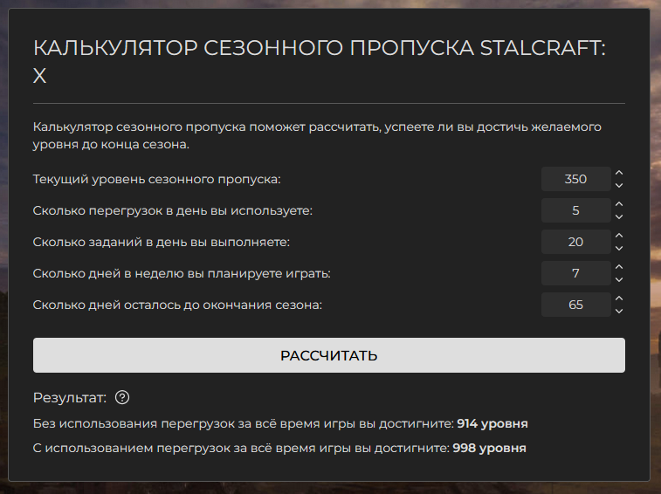Viewport: 661px width, 494px height.
Task: Click the label 'Сколько дней осталось до окончания сезона:'
Action: point(177,305)
